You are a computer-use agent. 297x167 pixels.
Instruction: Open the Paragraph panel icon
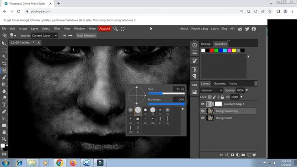point(194,76)
